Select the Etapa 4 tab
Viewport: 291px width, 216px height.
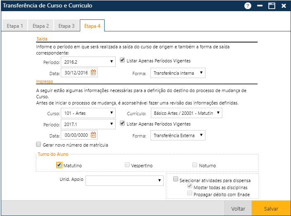tap(92, 26)
